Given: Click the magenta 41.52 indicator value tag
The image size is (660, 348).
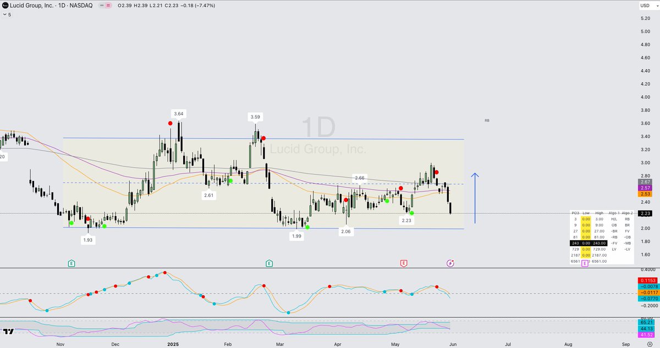Looking at the screenshot, I should pos(645,334).
